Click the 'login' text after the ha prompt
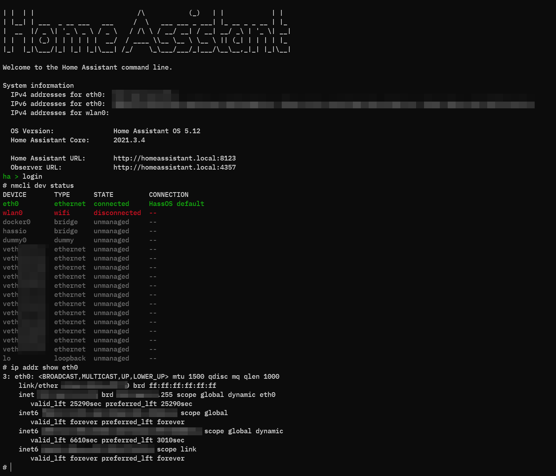Image resolution: width=556 pixels, height=476 pixels. click(x=32, y=176)
